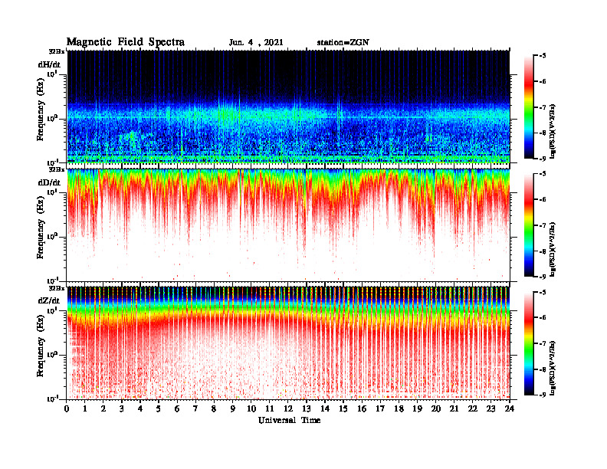Click the dH/dt spectrogram plot
This screenshot has height=469, width=607.
[288, 107]
